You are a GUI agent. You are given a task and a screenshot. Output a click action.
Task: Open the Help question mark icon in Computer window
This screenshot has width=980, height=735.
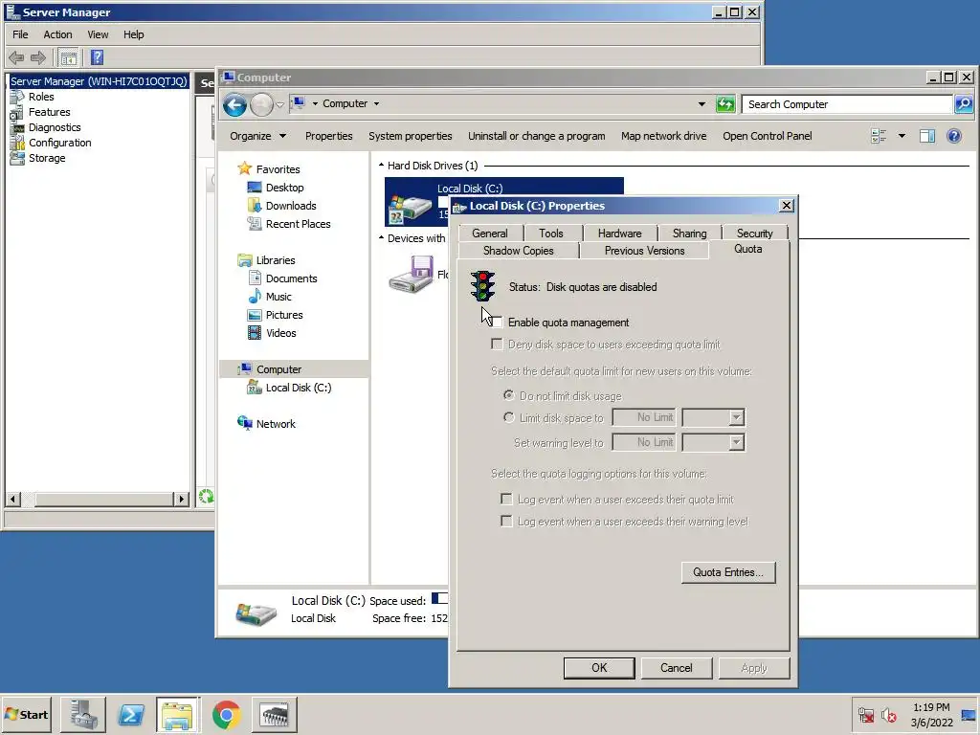pos(954,136)
